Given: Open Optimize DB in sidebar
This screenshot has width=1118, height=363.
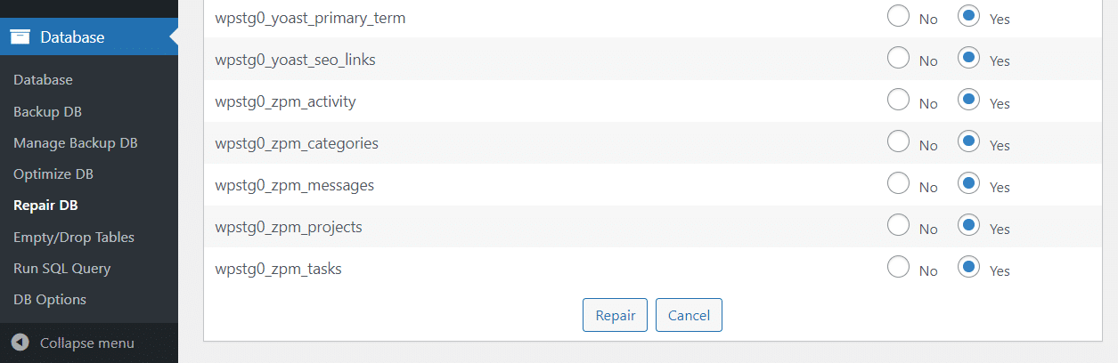Looking at the screenshot, I should click(x=53, y=173).
